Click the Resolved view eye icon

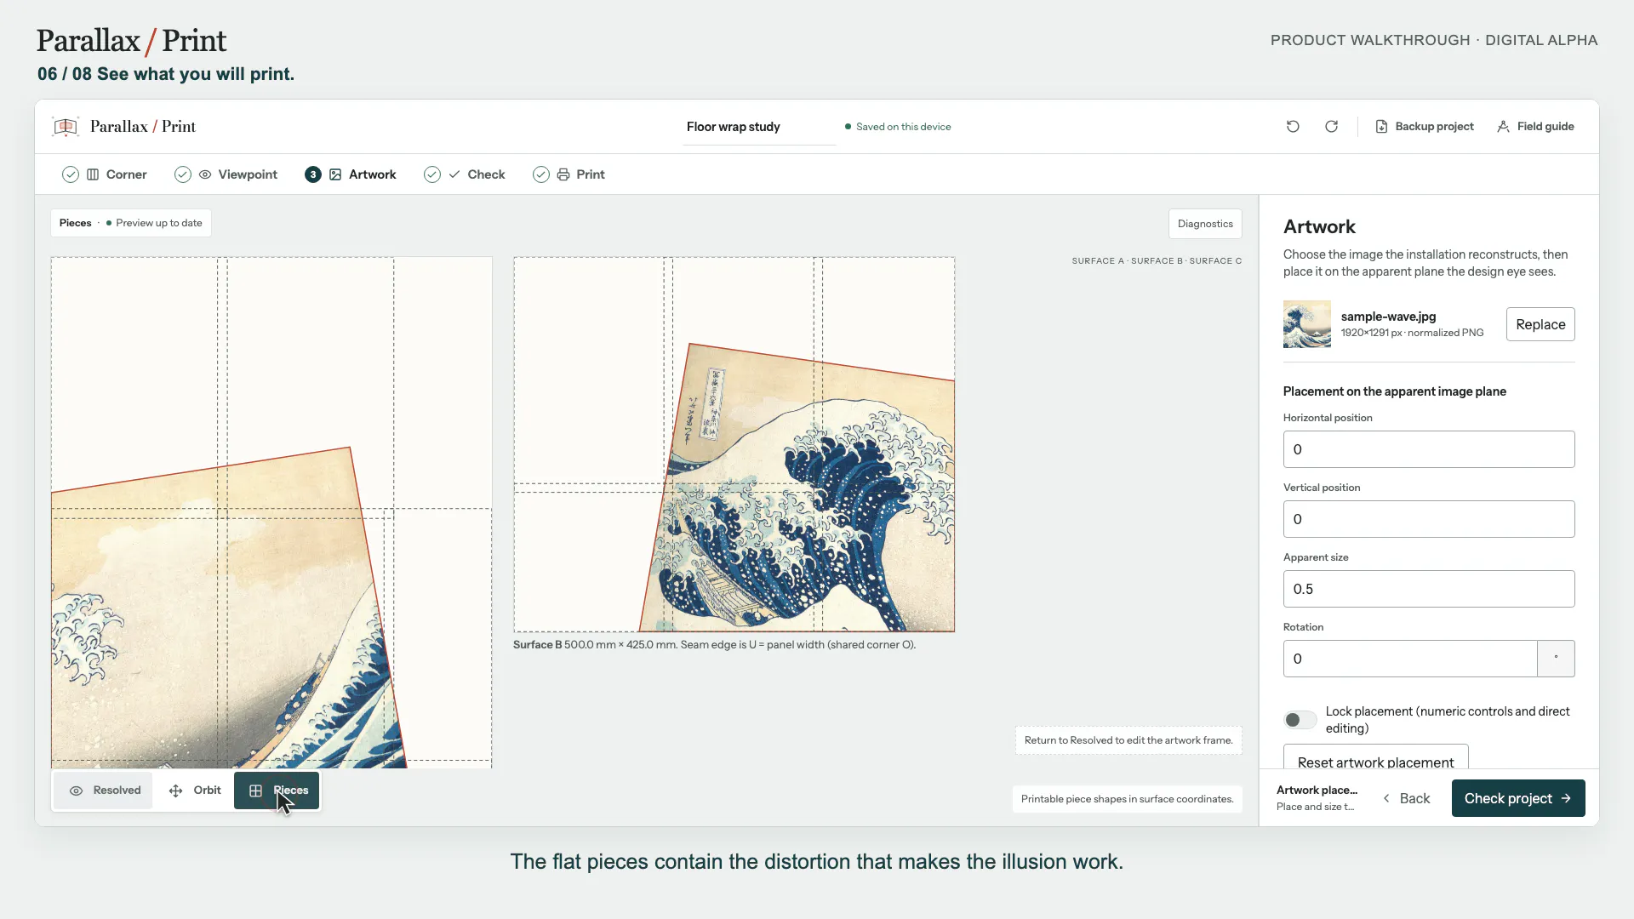pos(77,791)
